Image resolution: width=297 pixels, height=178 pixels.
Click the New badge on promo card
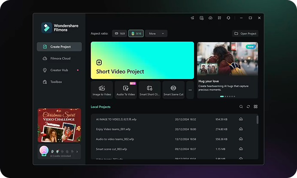250,47
